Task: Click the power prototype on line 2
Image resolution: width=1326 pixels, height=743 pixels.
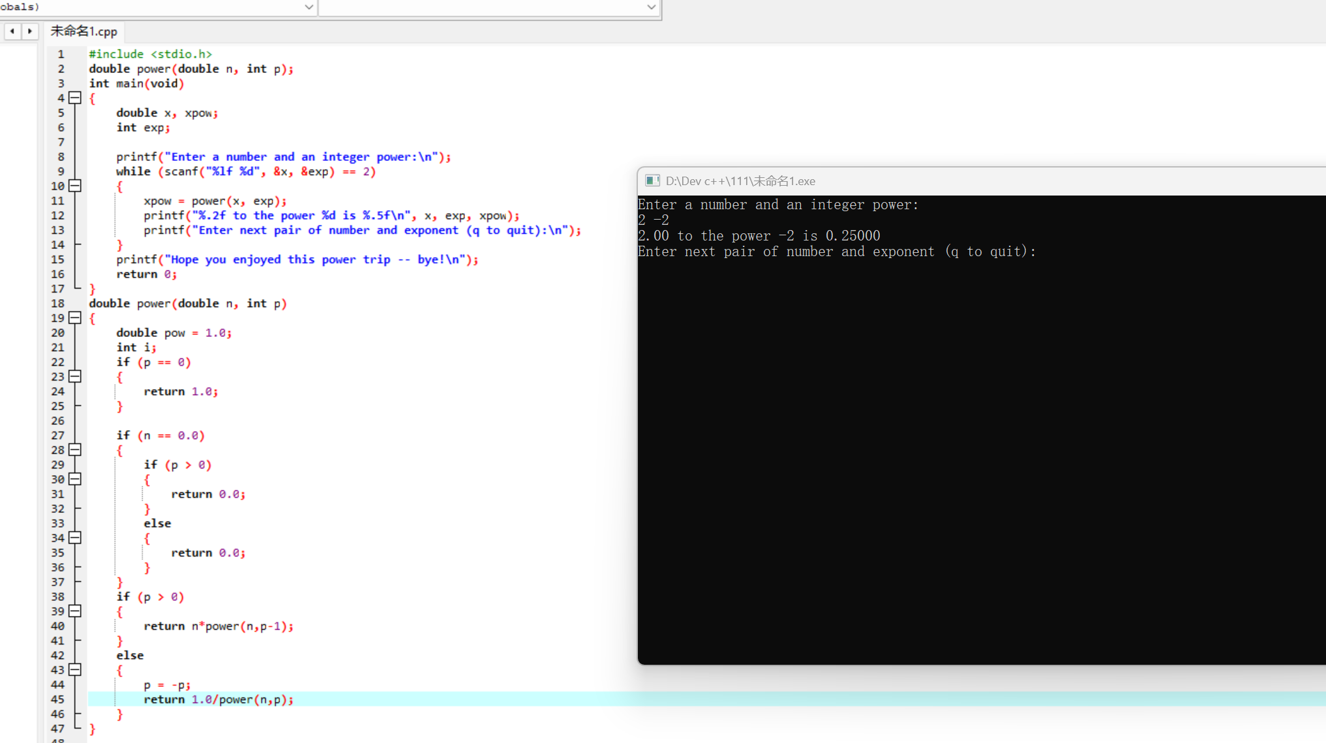Action: (191, 69)
